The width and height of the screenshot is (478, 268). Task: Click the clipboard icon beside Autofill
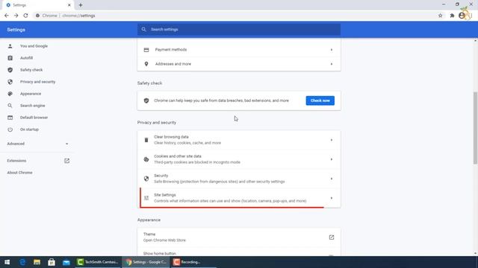tap(10, 58)
